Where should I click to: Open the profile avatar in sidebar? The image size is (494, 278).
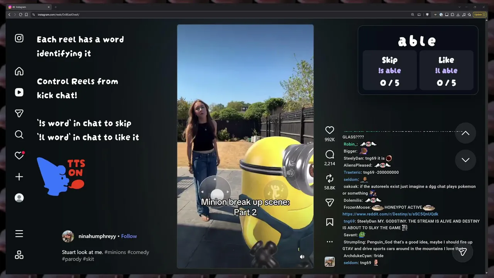pos(19,198)
